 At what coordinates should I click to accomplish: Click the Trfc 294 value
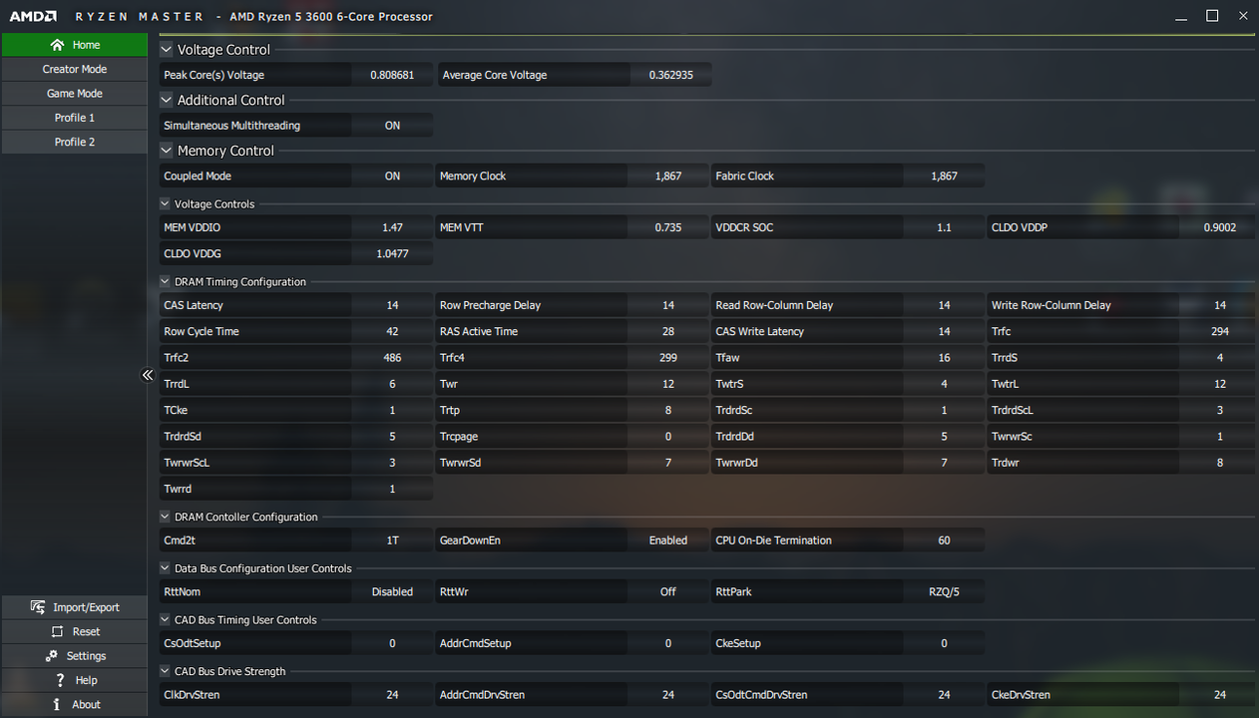(x=1219, y=331)
